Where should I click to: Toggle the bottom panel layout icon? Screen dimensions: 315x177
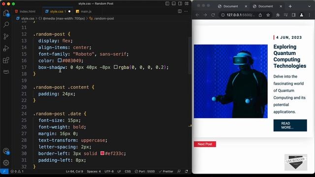(174, 3)
